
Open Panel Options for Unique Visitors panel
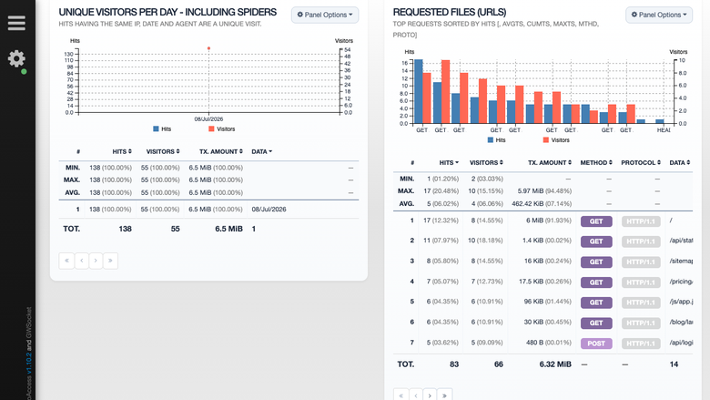(x=325, y=15)
